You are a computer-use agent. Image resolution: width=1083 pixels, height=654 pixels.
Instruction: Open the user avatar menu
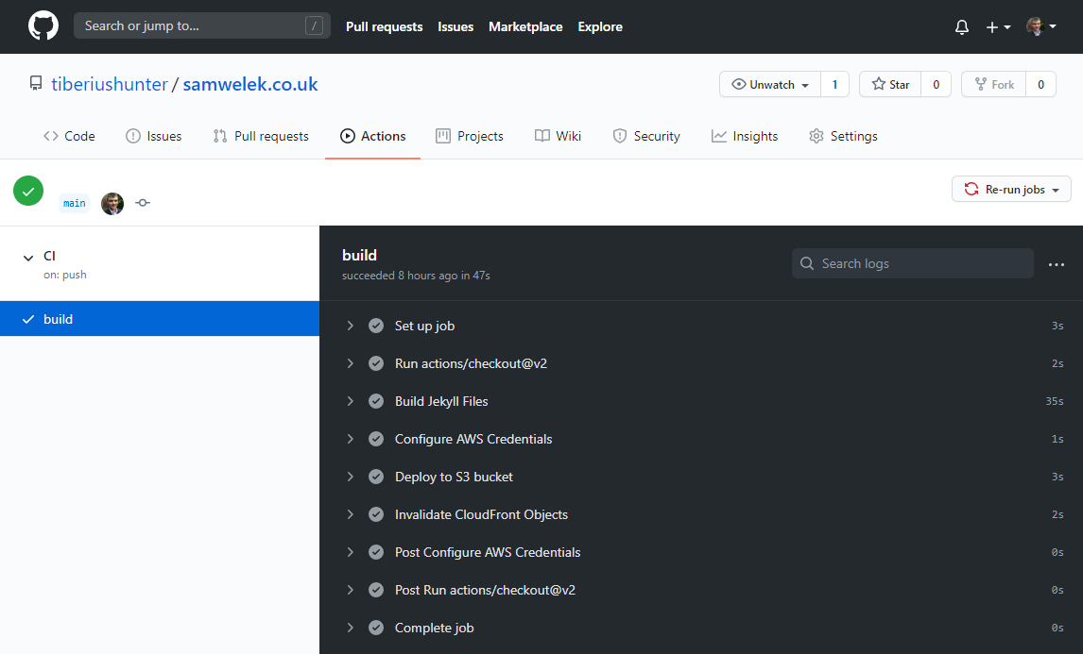coord(1041,27)
